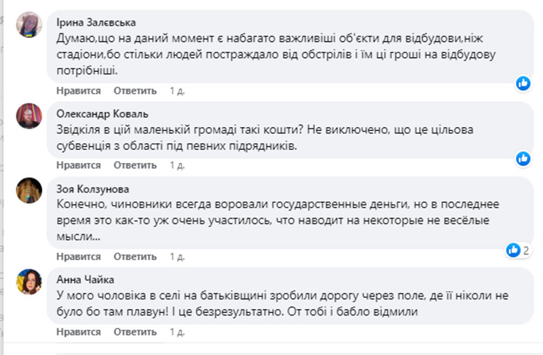Like Зоя Колзунова's comment with Нравится
Screen dimensions: 543x355
pos(79,257)
